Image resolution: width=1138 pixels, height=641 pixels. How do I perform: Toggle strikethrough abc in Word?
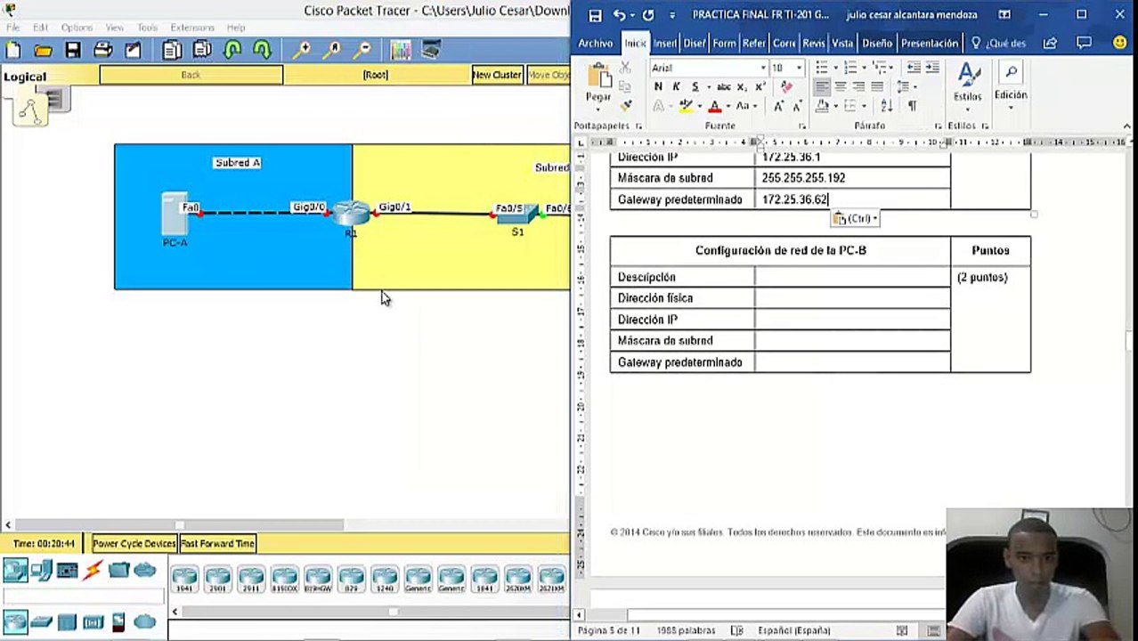[x=723, y=86]
